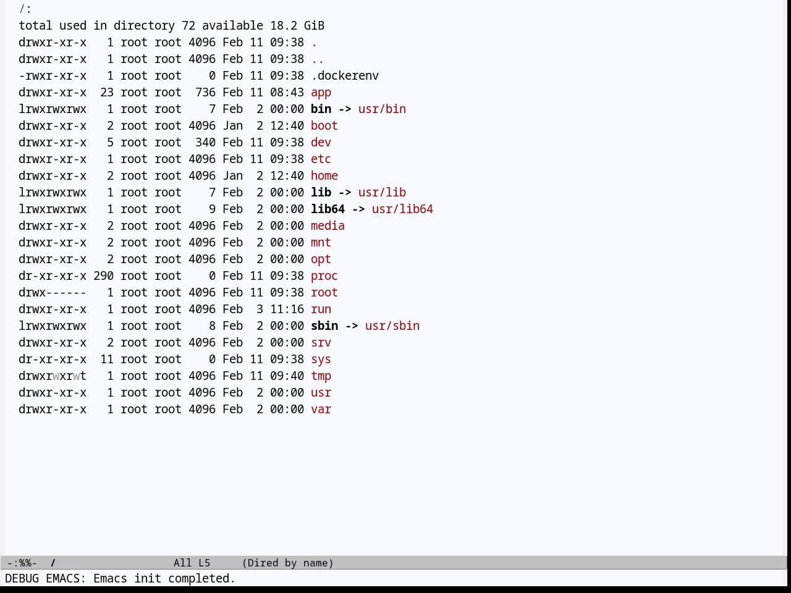
Task: Click the 340 size on dev row
Action: [x=205, y=143]
